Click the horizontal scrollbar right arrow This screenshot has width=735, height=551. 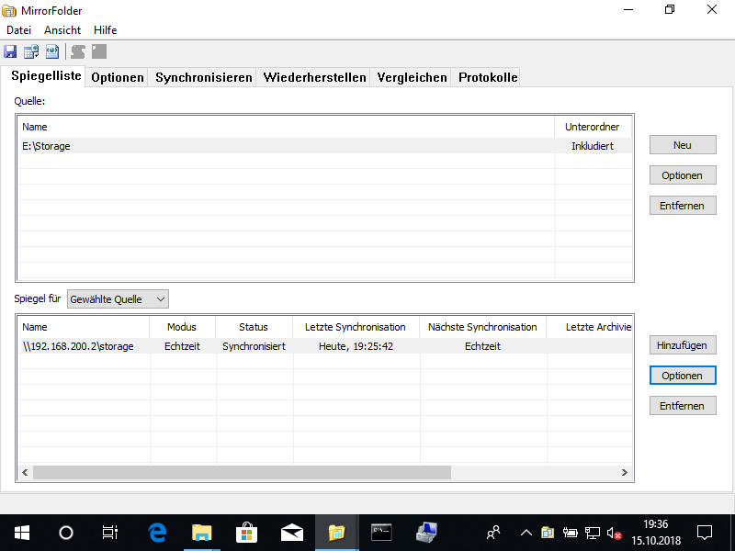pos(624,472)
